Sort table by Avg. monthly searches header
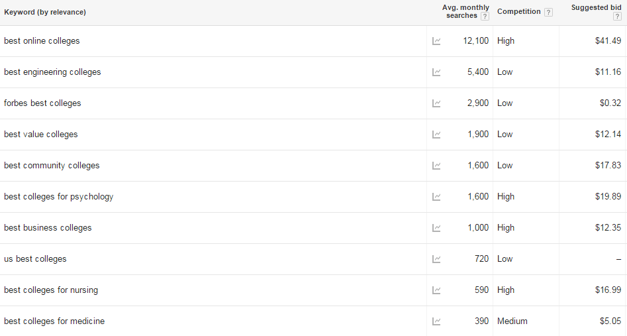 point(465,12)
